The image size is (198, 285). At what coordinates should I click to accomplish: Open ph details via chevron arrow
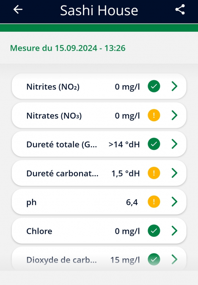click(x=174, y=202)
